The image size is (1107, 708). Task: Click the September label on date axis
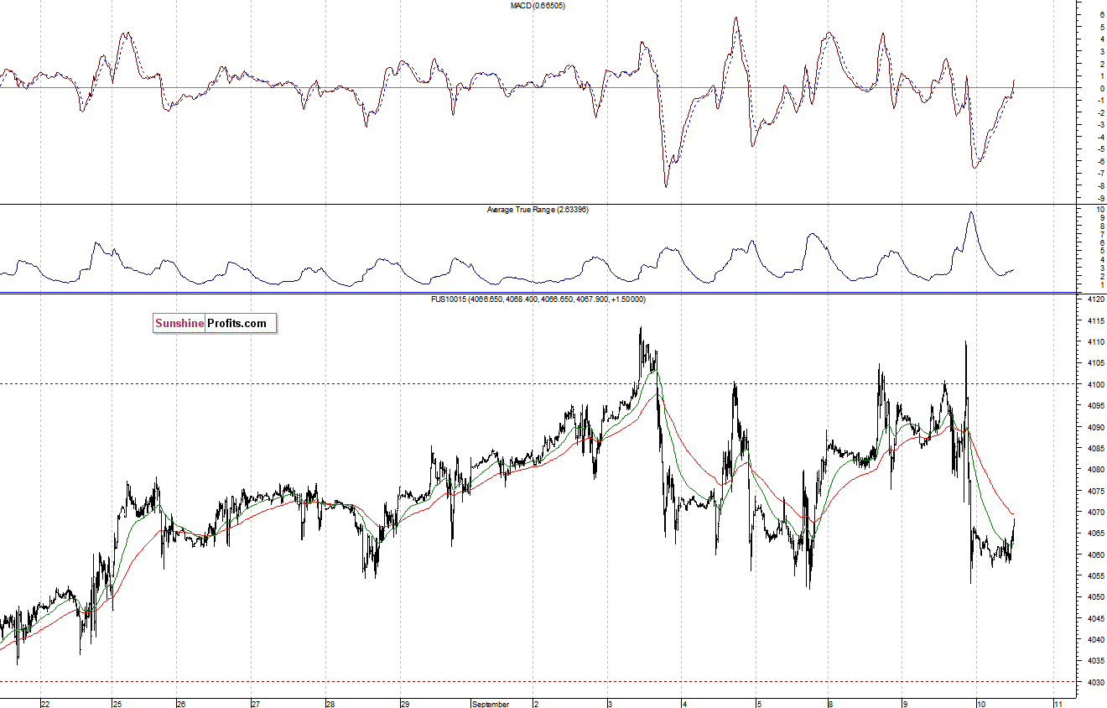pos(491,704)
